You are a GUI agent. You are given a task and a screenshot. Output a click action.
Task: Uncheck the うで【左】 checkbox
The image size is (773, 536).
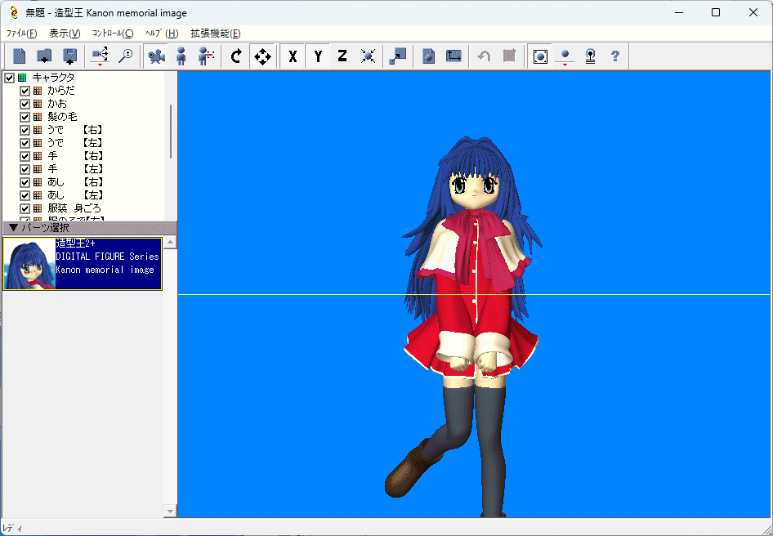click(25, 144)
